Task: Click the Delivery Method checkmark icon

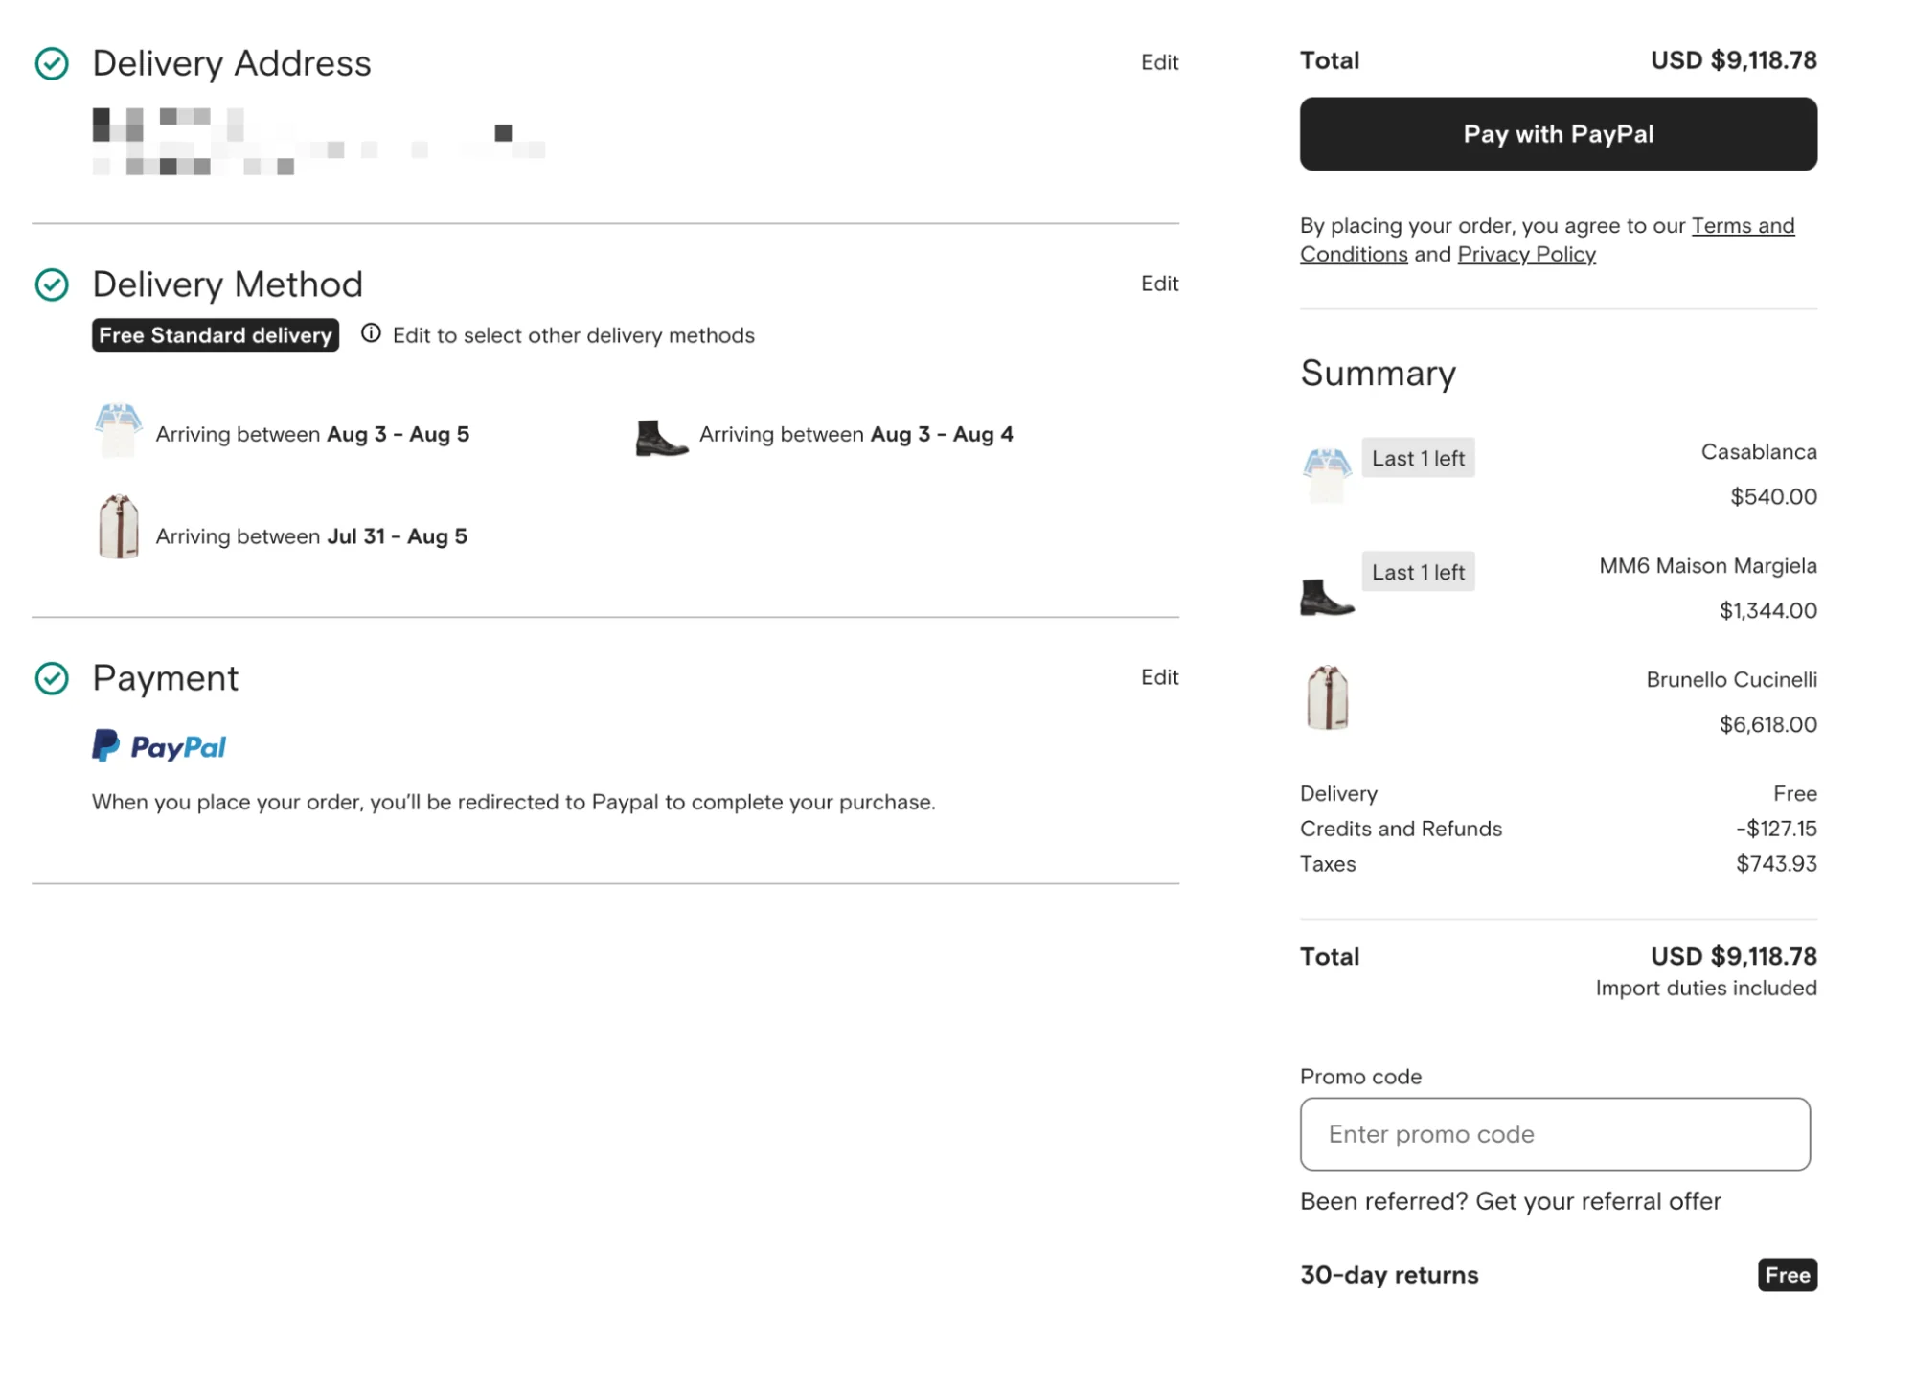Action: [x=53, y=284]
